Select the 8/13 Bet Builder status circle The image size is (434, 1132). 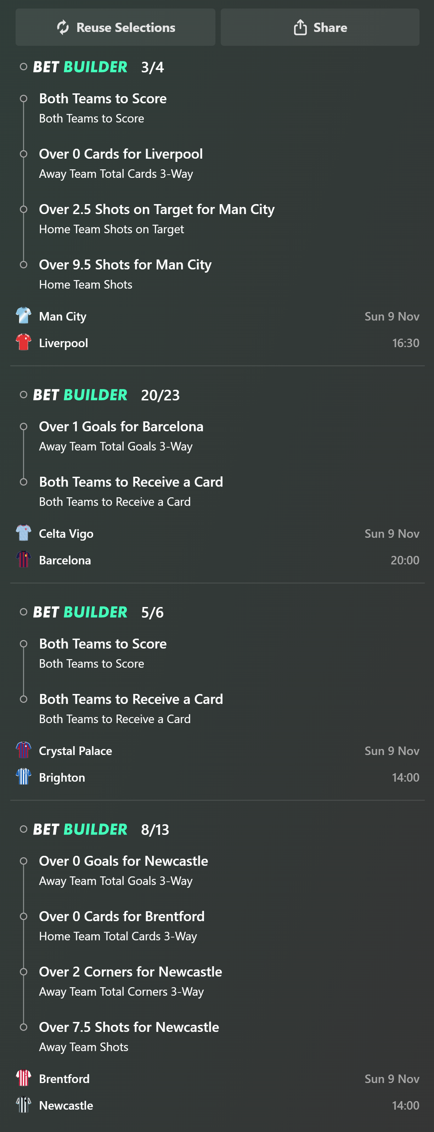24,829
